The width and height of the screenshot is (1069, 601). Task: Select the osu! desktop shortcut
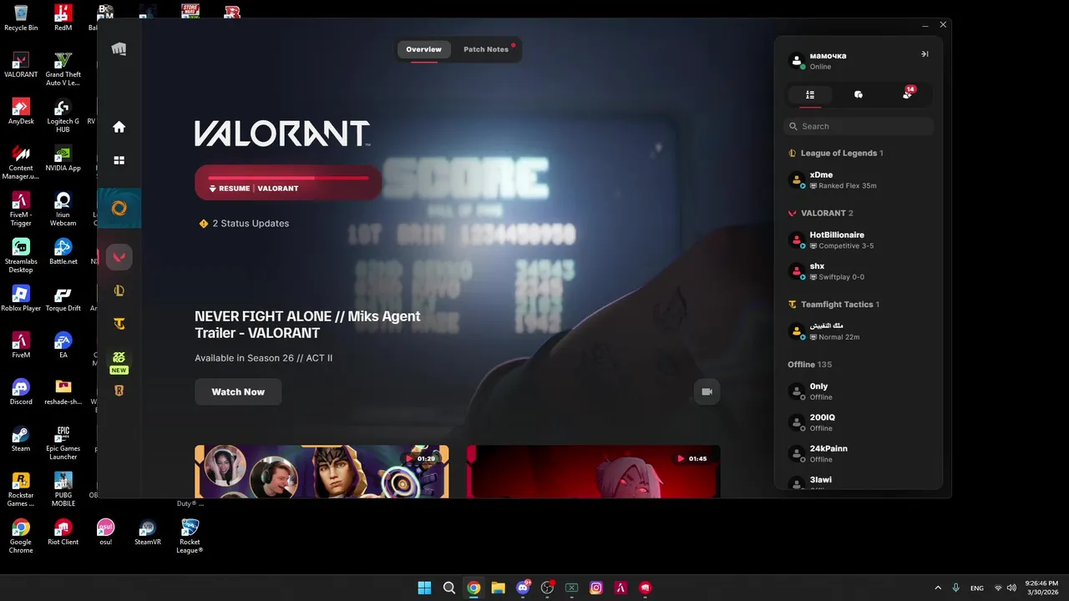105,532
